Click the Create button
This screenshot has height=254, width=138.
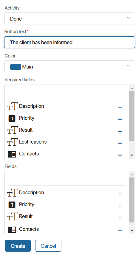click(x=18, y=246)
